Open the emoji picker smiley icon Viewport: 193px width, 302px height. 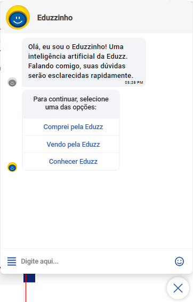(x=179, y=261)
